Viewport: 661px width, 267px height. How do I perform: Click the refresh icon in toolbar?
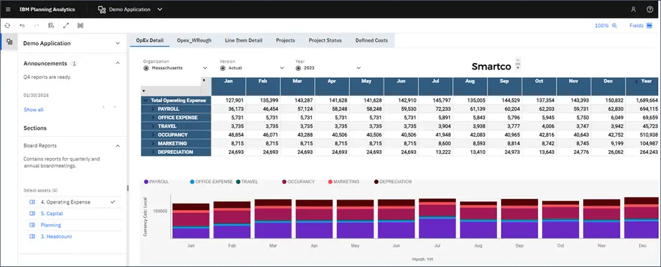(7, 26)
